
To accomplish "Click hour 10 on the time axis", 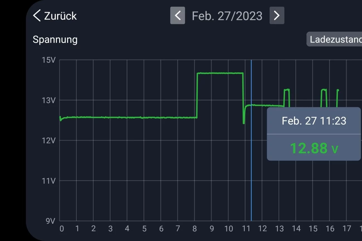I will pos(229,229).
